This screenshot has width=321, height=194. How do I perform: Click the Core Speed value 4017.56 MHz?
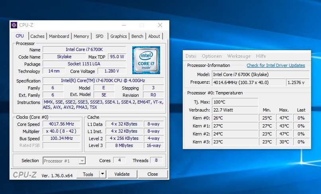point(61,124)
